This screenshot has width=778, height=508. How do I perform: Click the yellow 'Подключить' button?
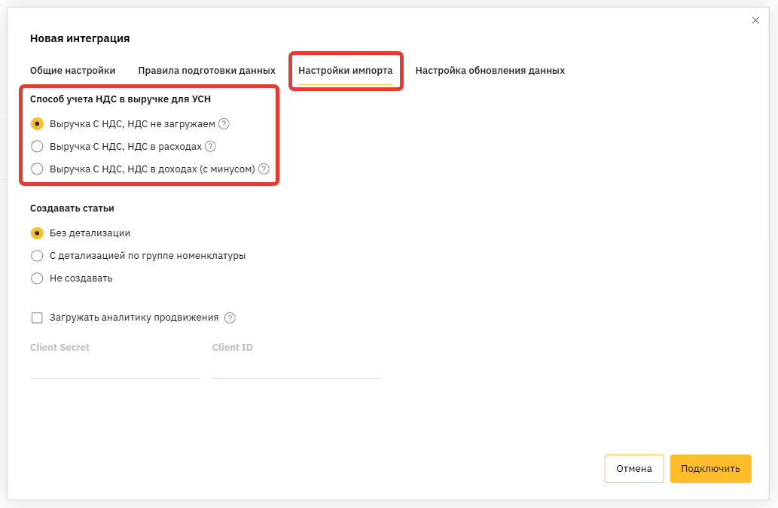(x=710, y=468)
